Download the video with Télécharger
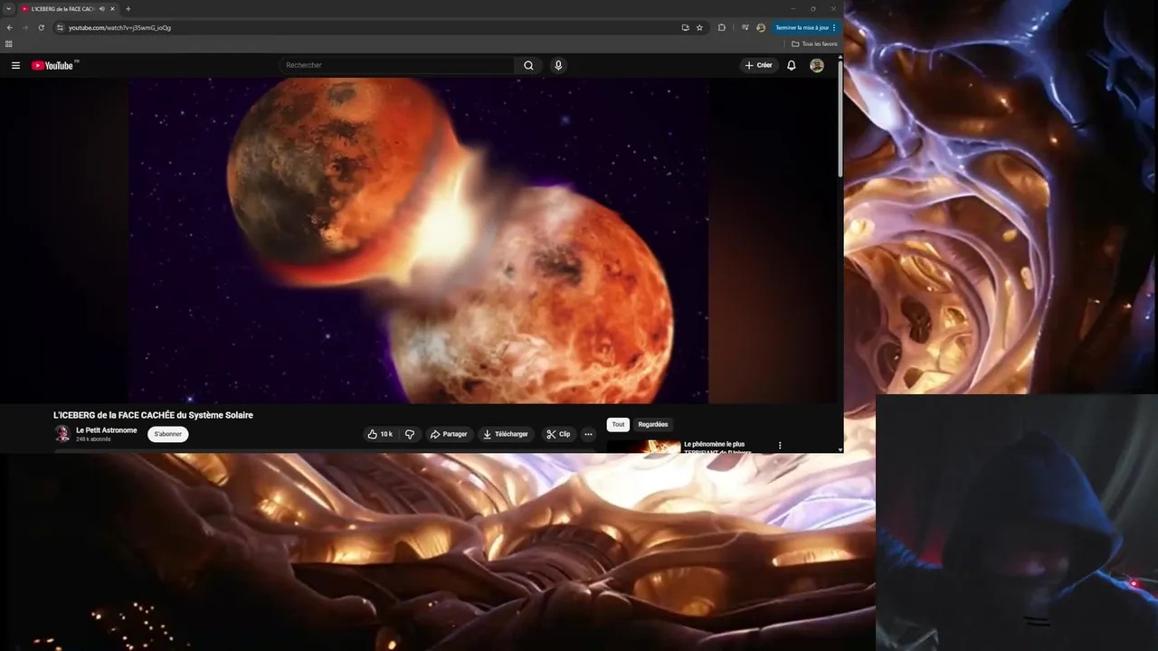Image resolution: width=1158 pixels, height=651 pixels. pos(506,434)
